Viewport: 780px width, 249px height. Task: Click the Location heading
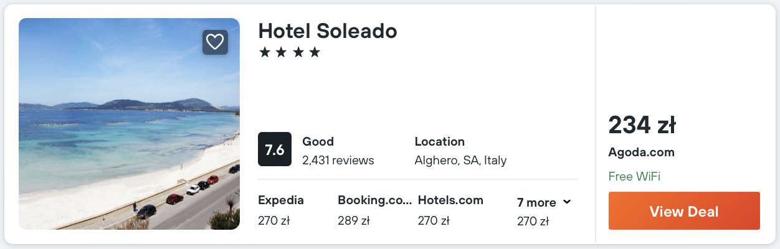[x=439, y=141]
